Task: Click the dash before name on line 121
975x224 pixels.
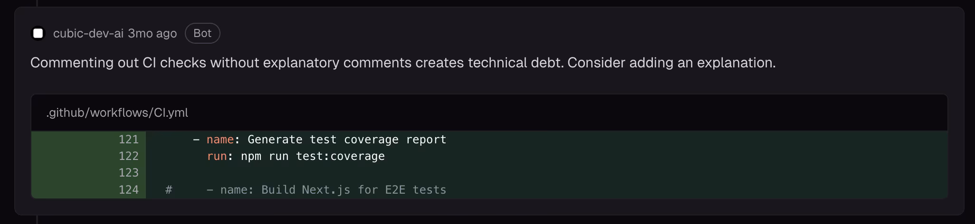Action: (x=196, y=140)
